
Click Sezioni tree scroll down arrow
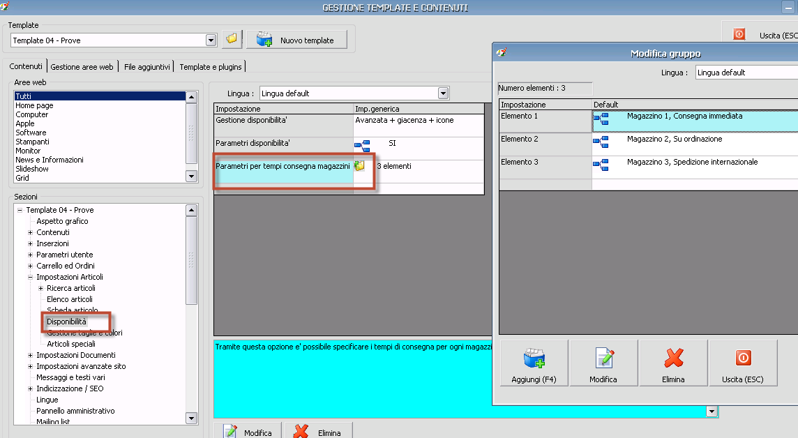point(191,418)
